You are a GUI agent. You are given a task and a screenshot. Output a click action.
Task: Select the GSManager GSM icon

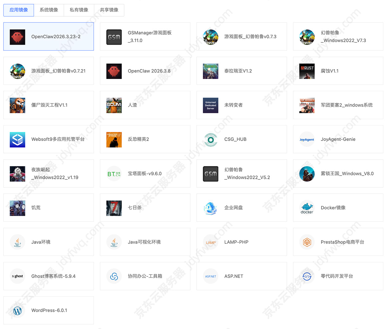click(114, 37)
